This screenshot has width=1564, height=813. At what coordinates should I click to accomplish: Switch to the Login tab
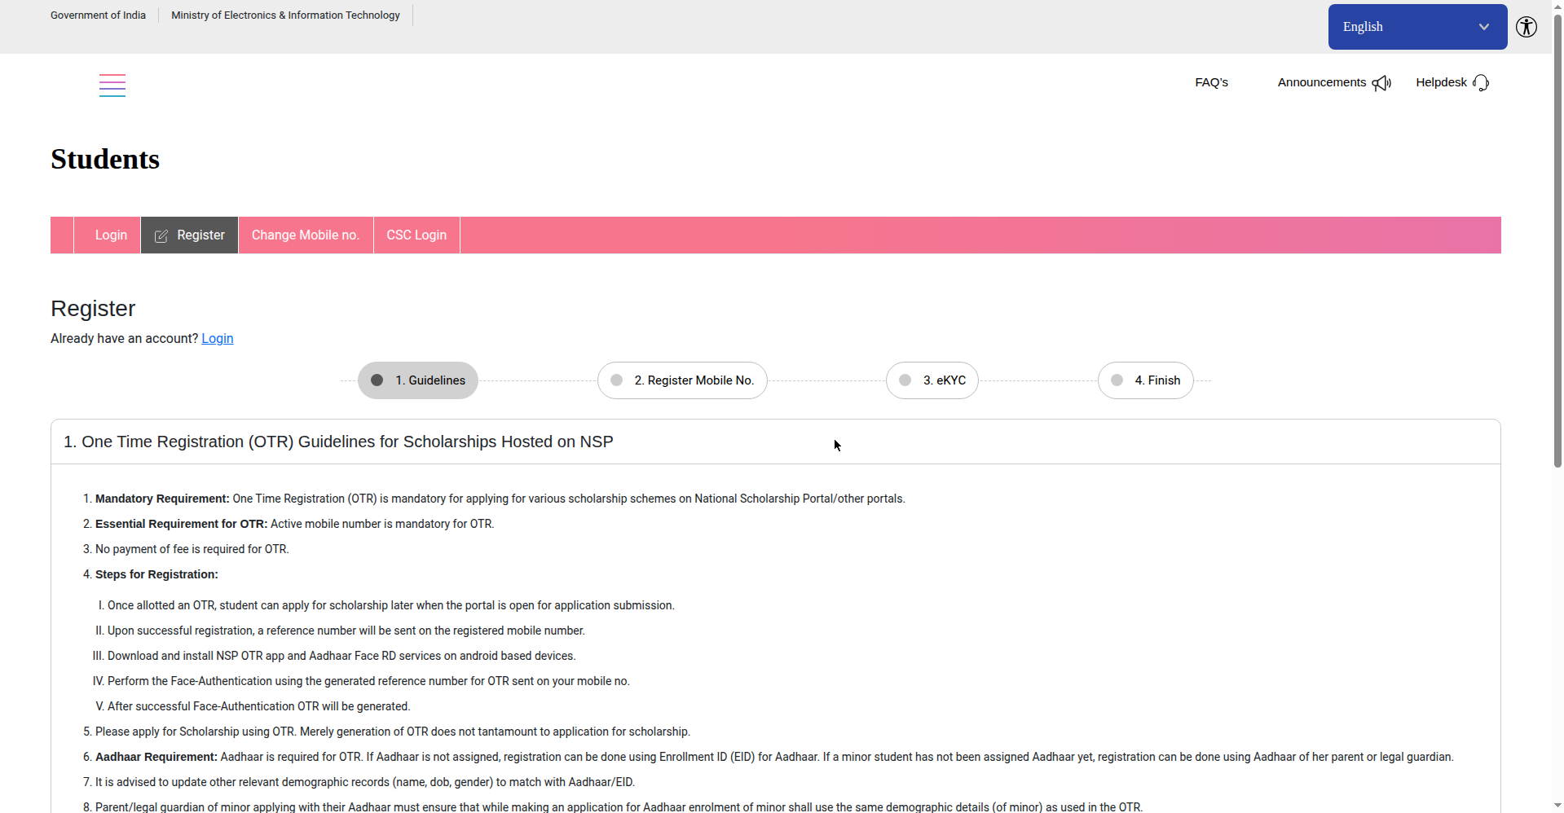[x=111, y=235]
